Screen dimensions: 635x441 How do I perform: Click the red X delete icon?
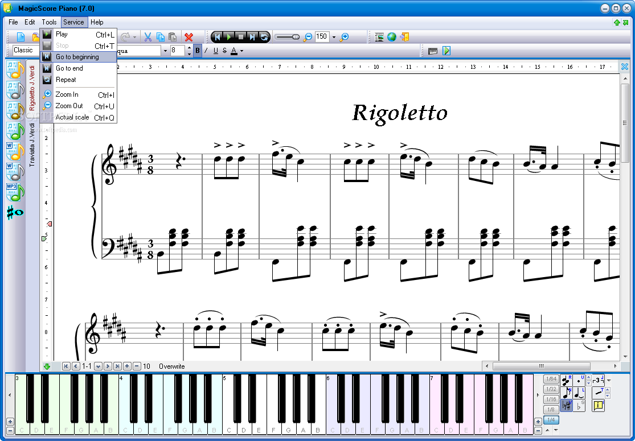(x=189, y=37)
